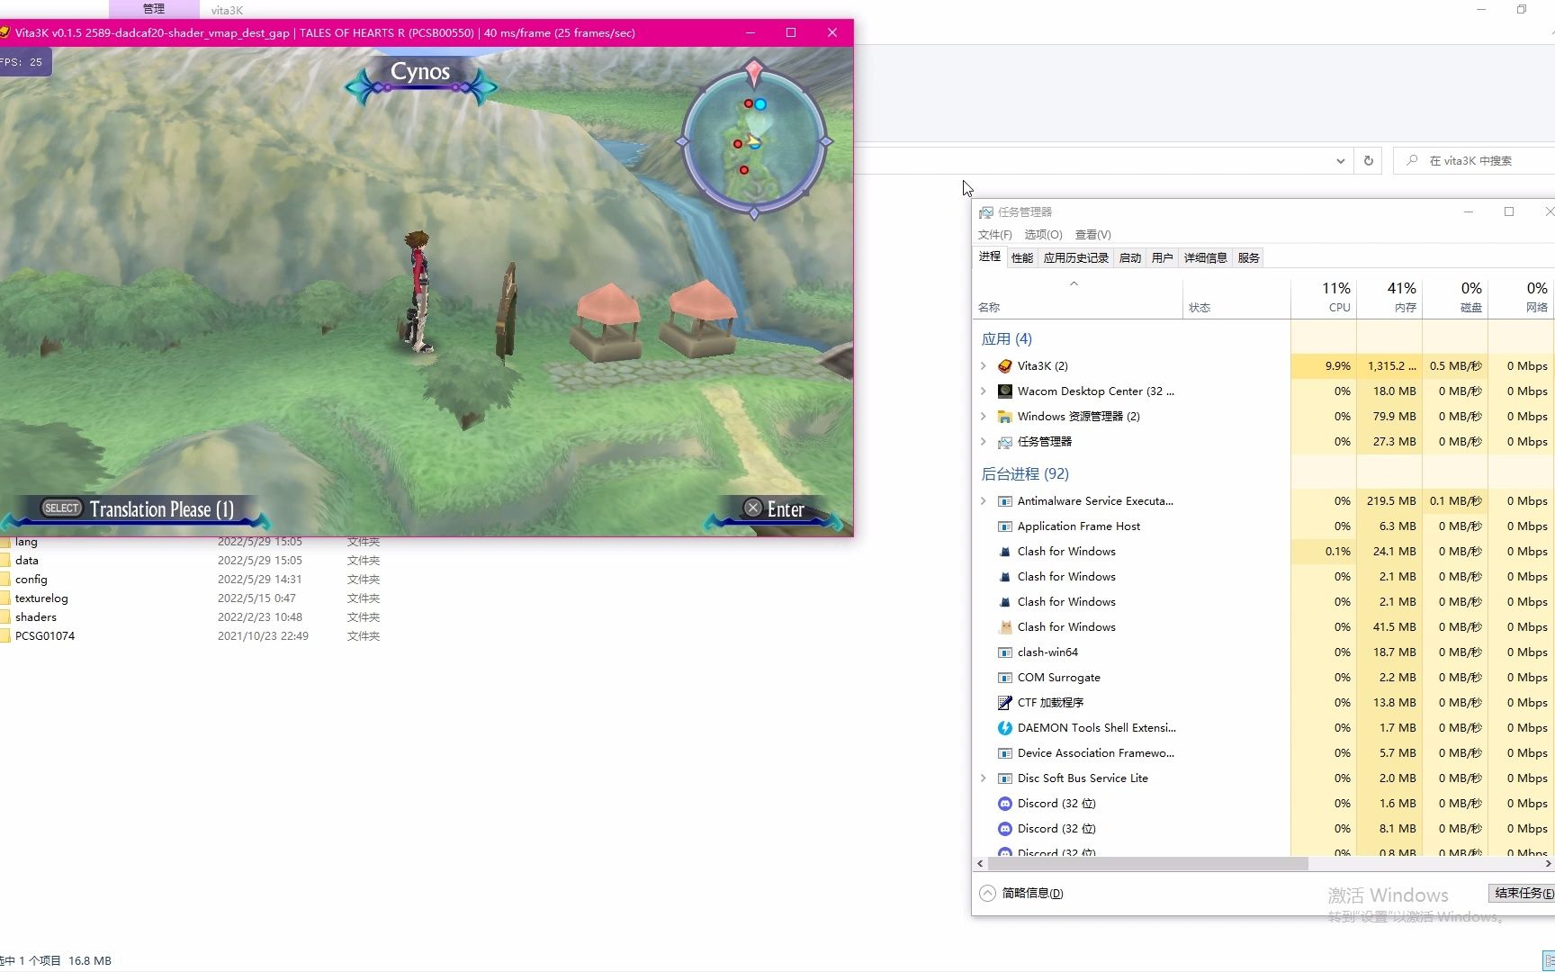The height and width of the screenshot is (972, 1555).
Task: Switch to the 详细信息 tab
Action: 1206,258
